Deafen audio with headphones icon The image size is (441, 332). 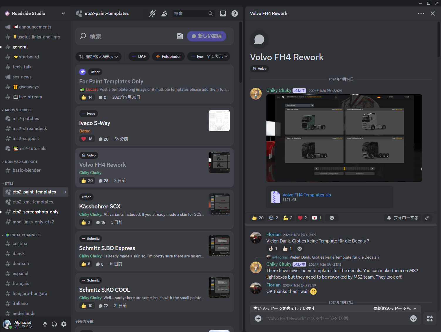coord(54,324)
